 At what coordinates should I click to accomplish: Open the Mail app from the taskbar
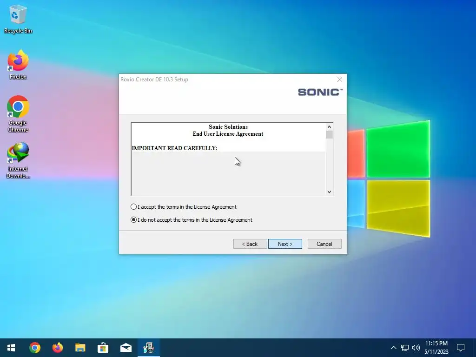tap(126, 348)
